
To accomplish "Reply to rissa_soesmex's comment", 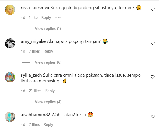I will (46, 18).
